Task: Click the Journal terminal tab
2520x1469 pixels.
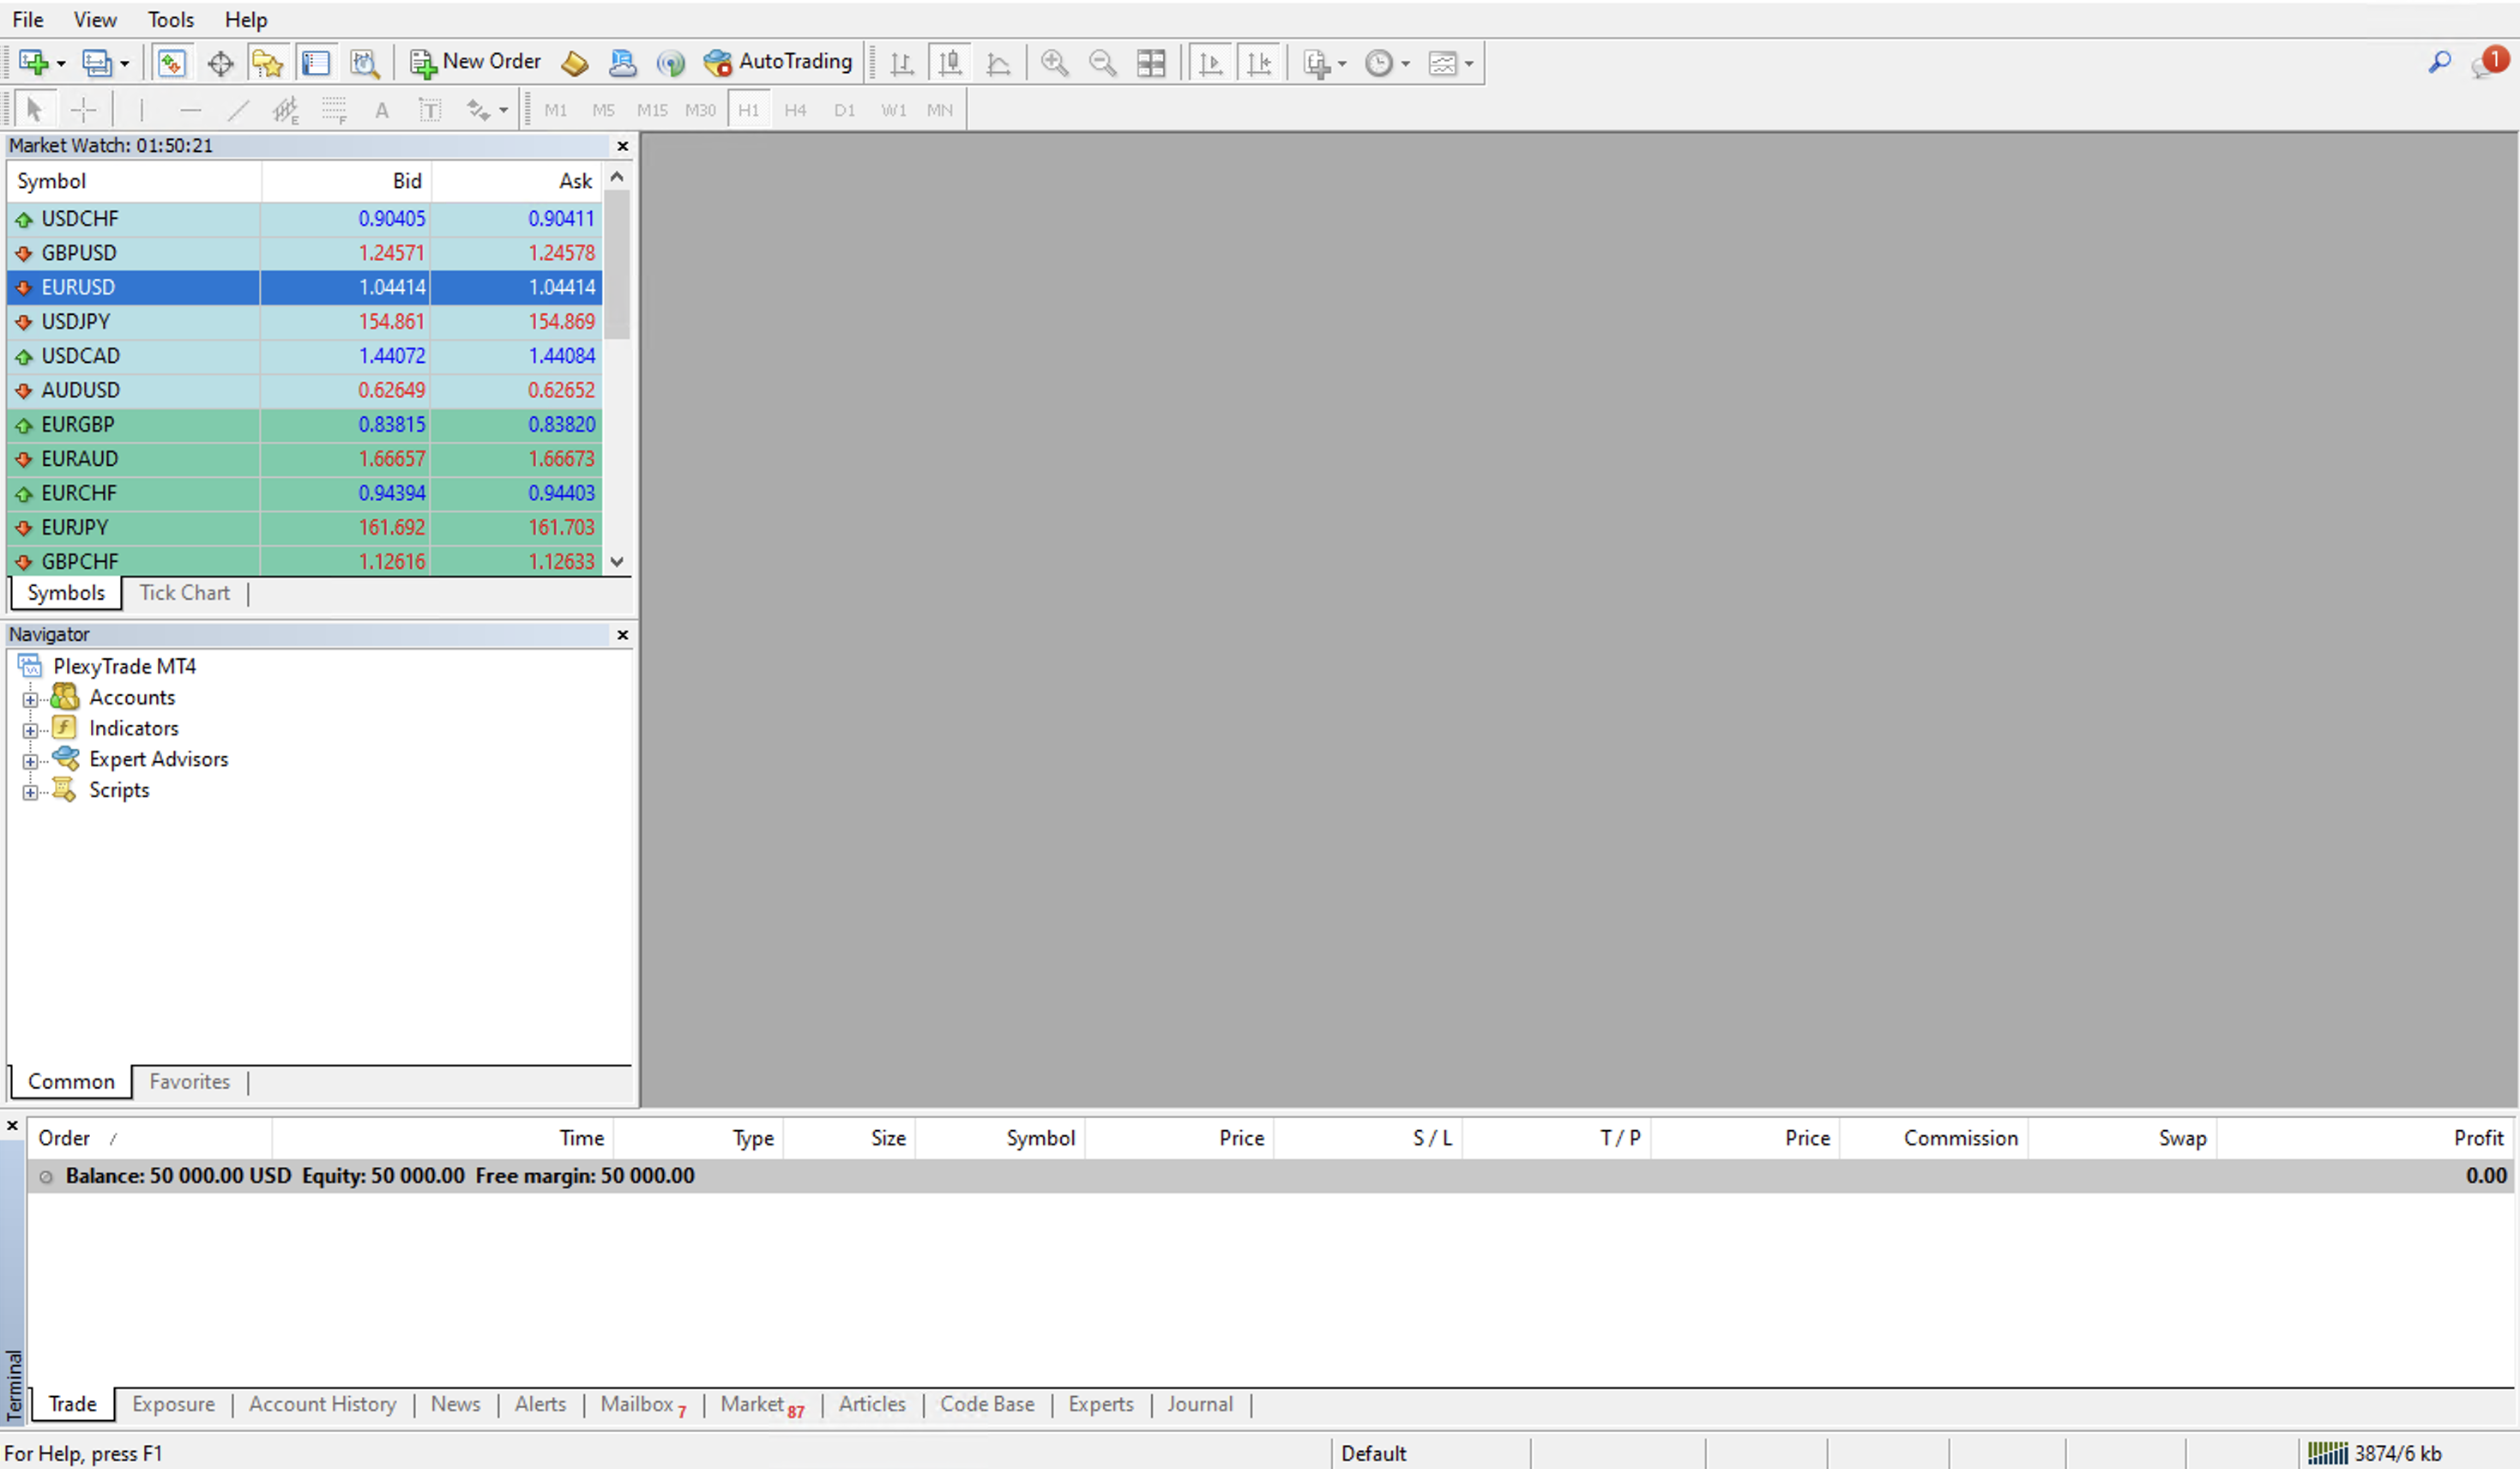Action: click(x=1199, y=1403)
